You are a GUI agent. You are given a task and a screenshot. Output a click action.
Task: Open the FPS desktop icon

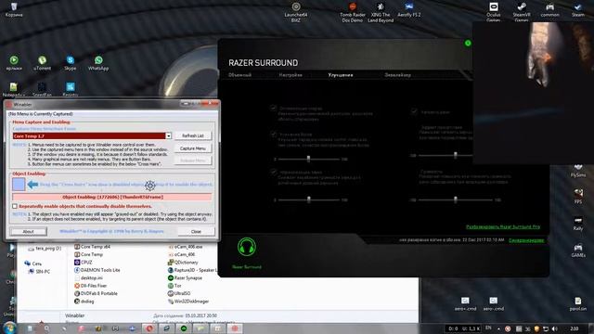(x=578, y=196)
